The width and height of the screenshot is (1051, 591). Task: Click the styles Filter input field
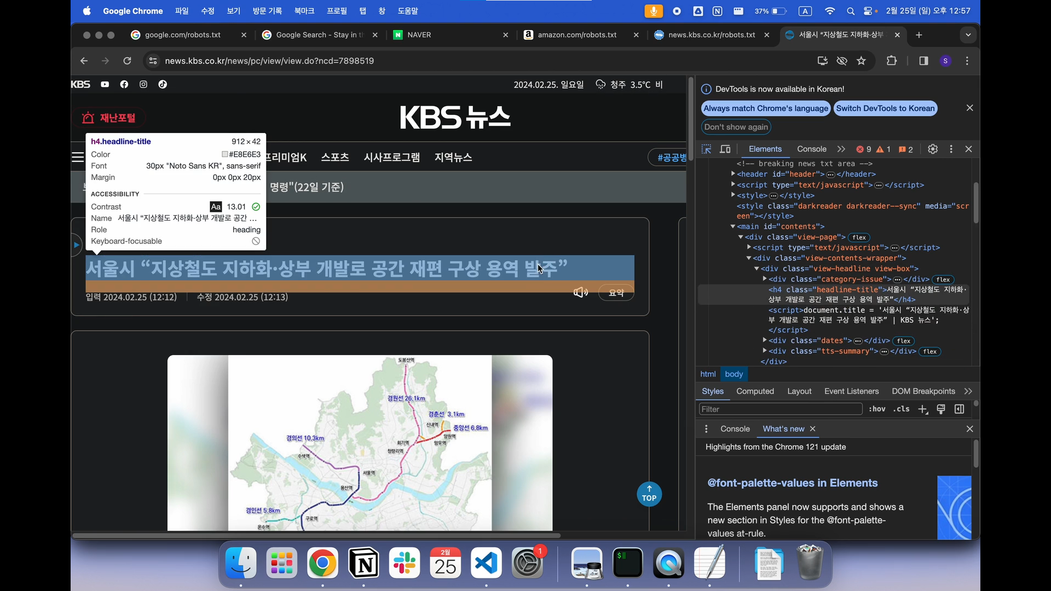(780, 409)
